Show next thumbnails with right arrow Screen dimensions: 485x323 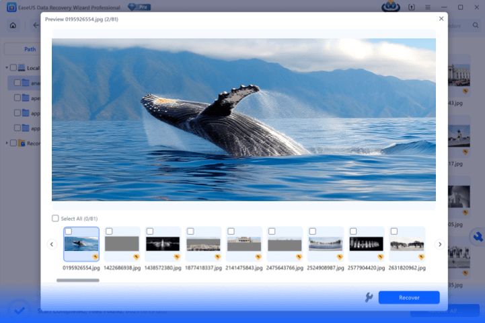(439, 244)
